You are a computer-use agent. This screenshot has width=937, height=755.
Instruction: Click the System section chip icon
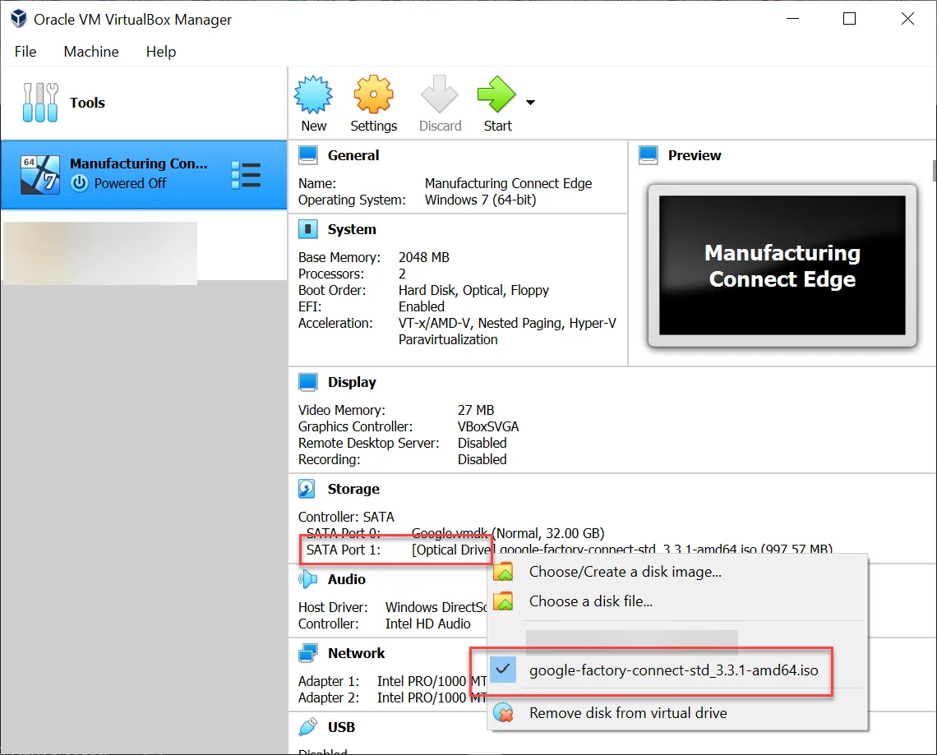click(307, 229)
